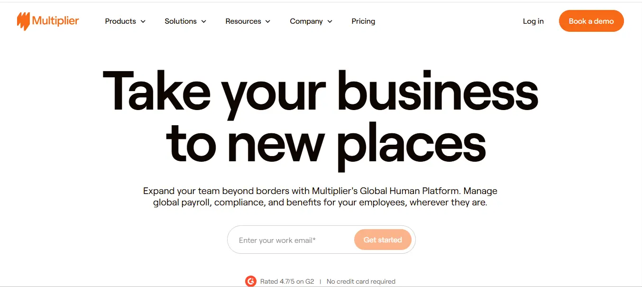Click the Rated 4.7/5 on G2 text

point(287,281)
